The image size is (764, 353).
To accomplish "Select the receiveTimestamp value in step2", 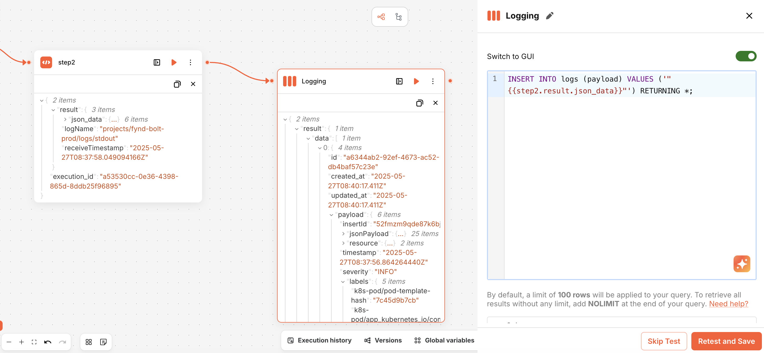I will coord(113,153).
